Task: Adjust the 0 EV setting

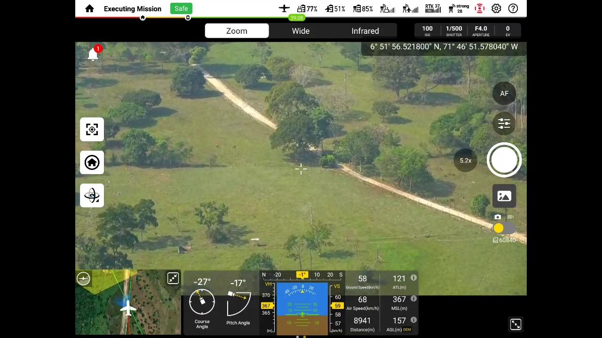Action: coord(507,31)
